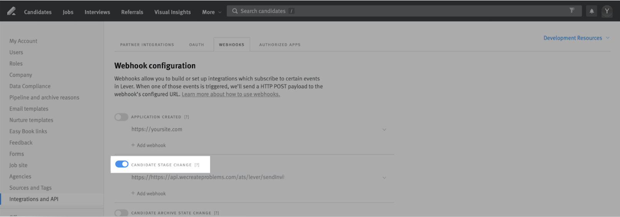Open Easy Book links settings
This screenshot has height=217, width=620.
[28, 132]
